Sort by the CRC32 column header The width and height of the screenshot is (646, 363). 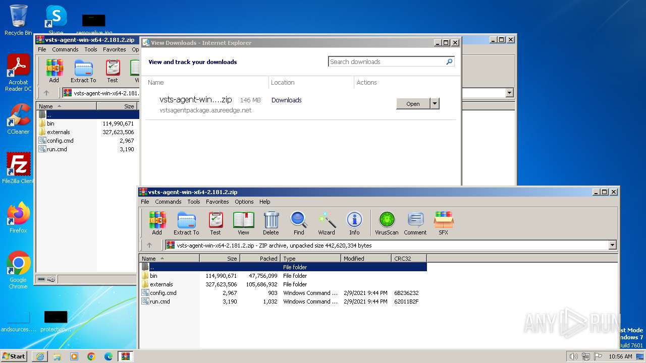[409, 258]
